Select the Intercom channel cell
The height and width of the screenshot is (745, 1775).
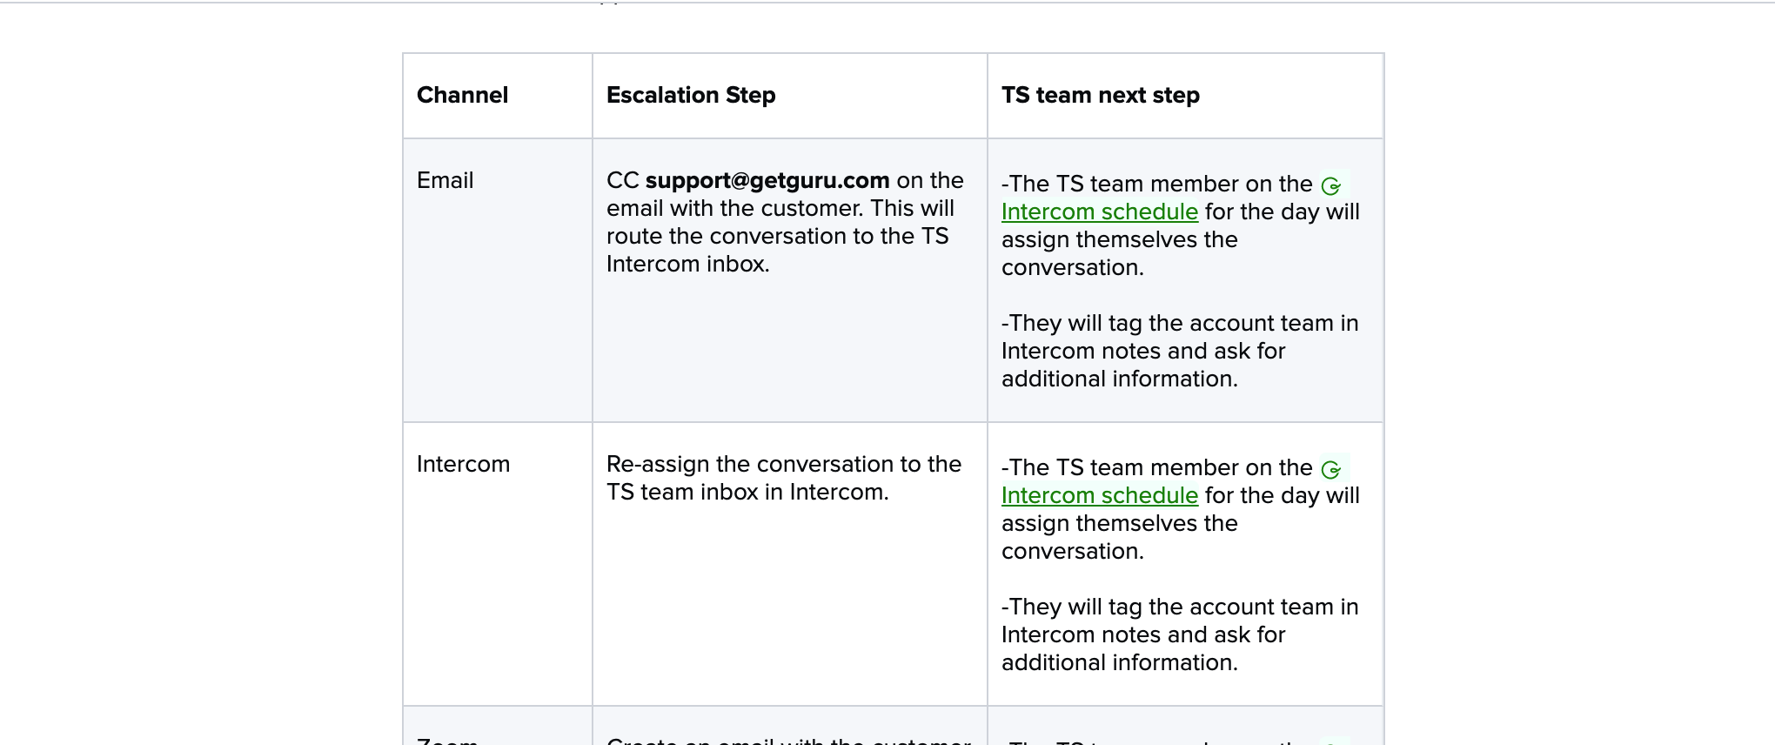pyautogui.click(x=498, y=564)
